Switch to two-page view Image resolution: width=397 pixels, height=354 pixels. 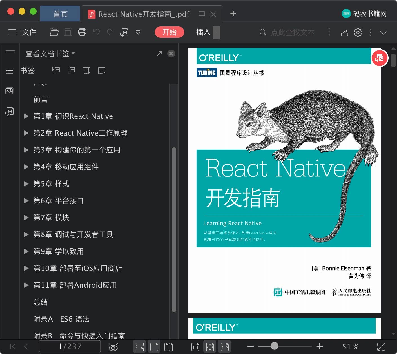point(169,347)
